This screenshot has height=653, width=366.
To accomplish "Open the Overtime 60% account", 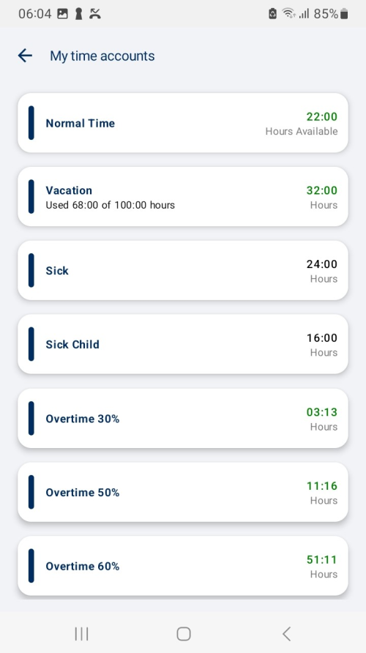I will click(183, 566).
